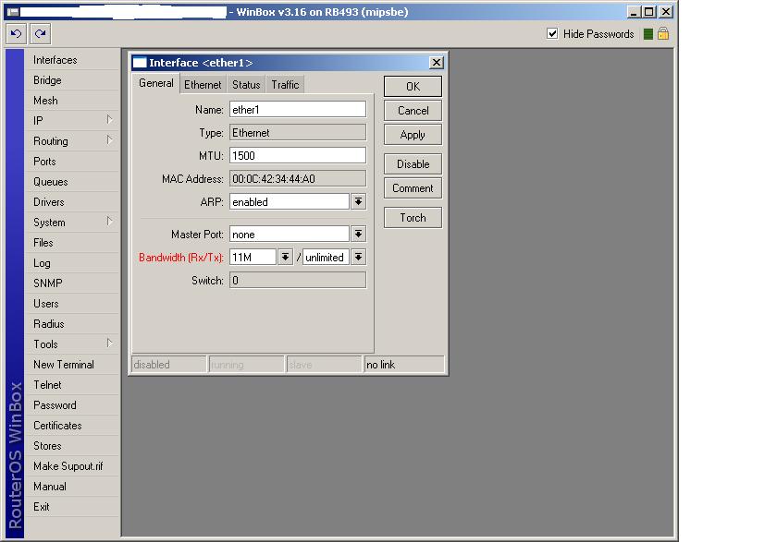Click the Cancel button
Screen dimensions: 777x542
tap(413, 111)
